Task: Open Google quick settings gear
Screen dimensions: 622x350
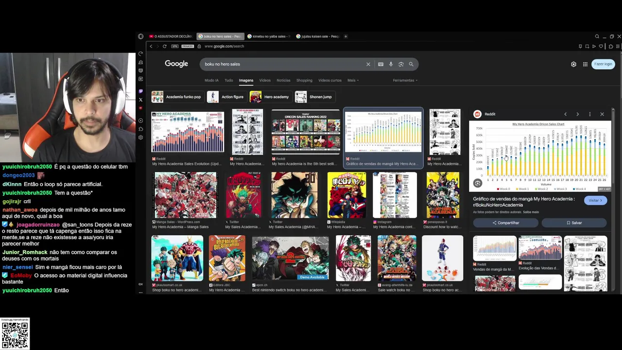Action: (573, 64)
